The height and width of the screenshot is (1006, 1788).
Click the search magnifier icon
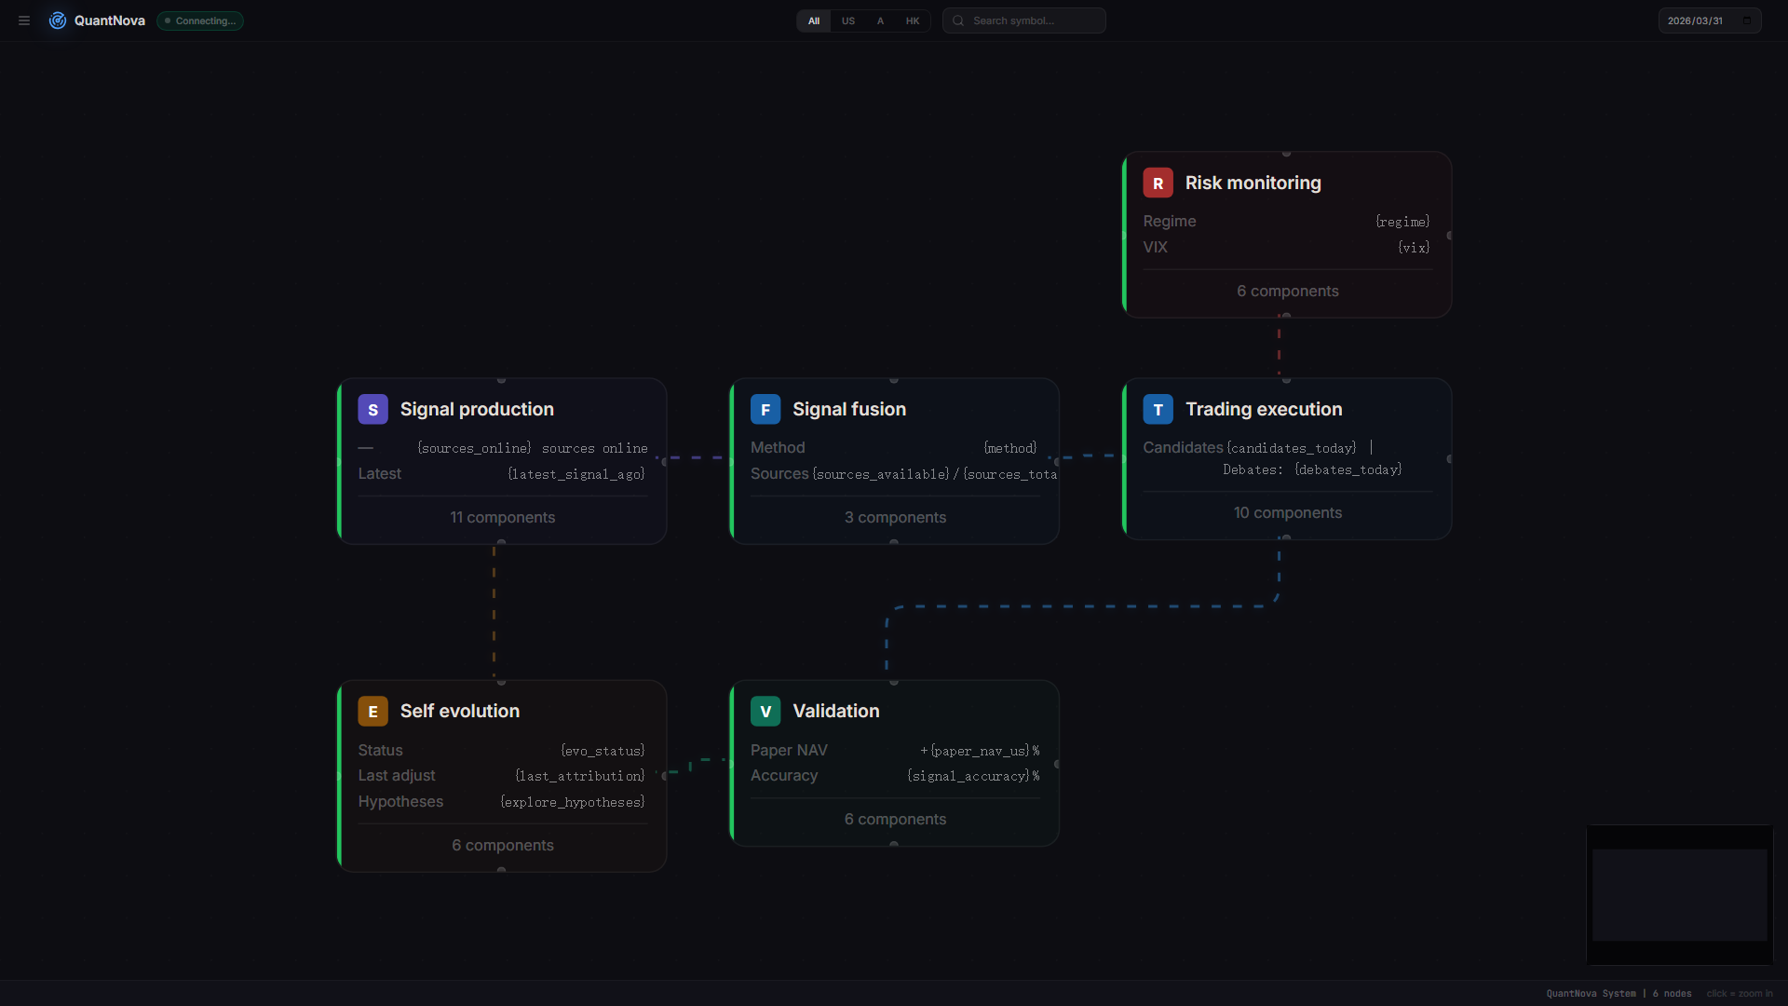957,20
